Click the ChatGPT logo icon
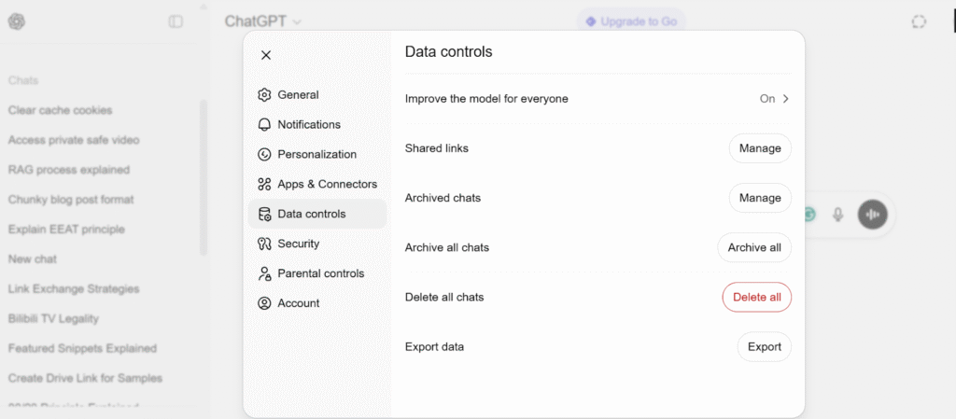This screenshot has width=956, height=419. tap(16, 21)
